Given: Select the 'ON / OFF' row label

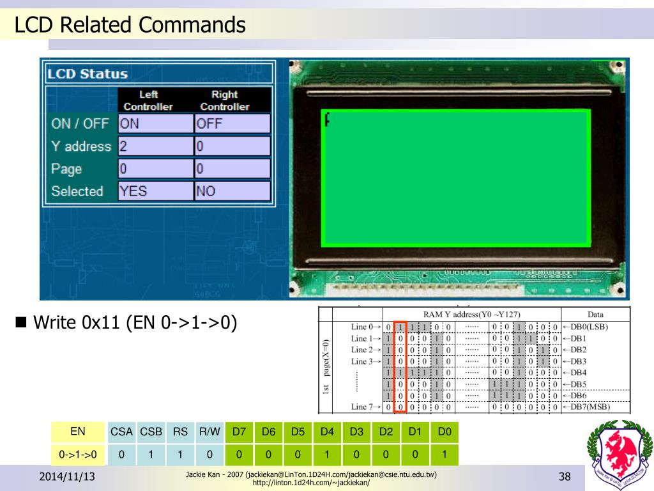Looking at the screenshot, I should click(x=80, y=123).
